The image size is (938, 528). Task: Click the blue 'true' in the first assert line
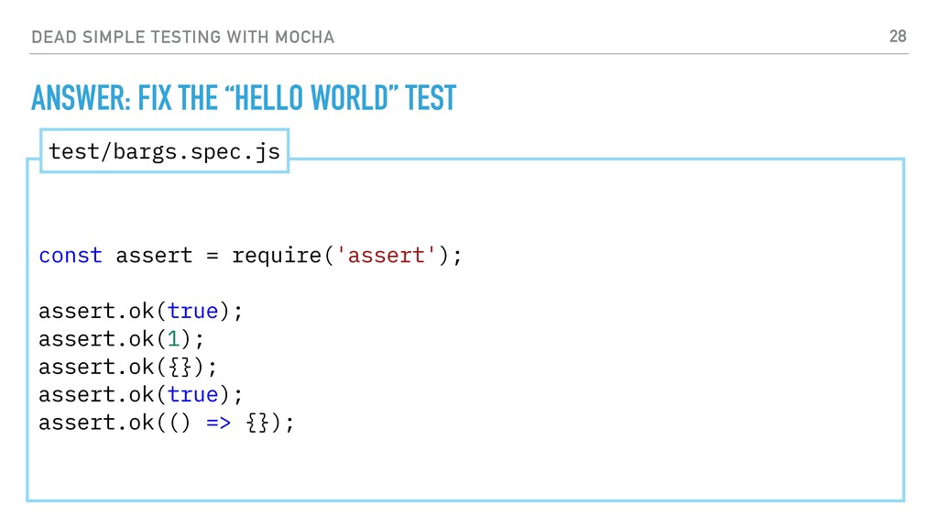(192, 312)
